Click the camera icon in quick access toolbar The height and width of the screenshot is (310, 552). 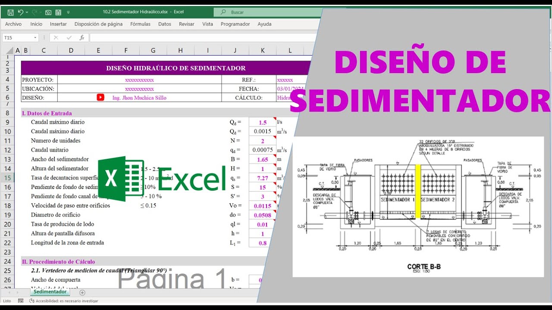click(x=48, y=12)
